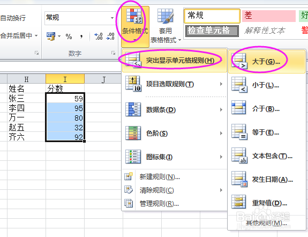Expand 色阶 submenu arrow
This screenshot has width=308, height=237.
pyautogui.click(x=221, y=133)
